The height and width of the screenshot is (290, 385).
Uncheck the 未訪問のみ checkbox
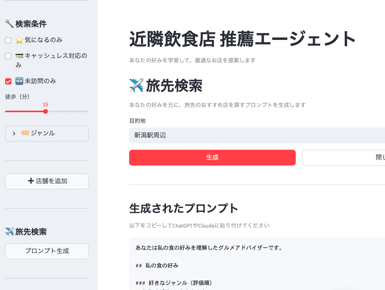click(x=8, y=81)
